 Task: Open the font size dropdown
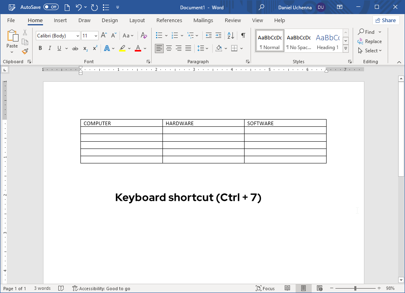(x=95, y=35)
